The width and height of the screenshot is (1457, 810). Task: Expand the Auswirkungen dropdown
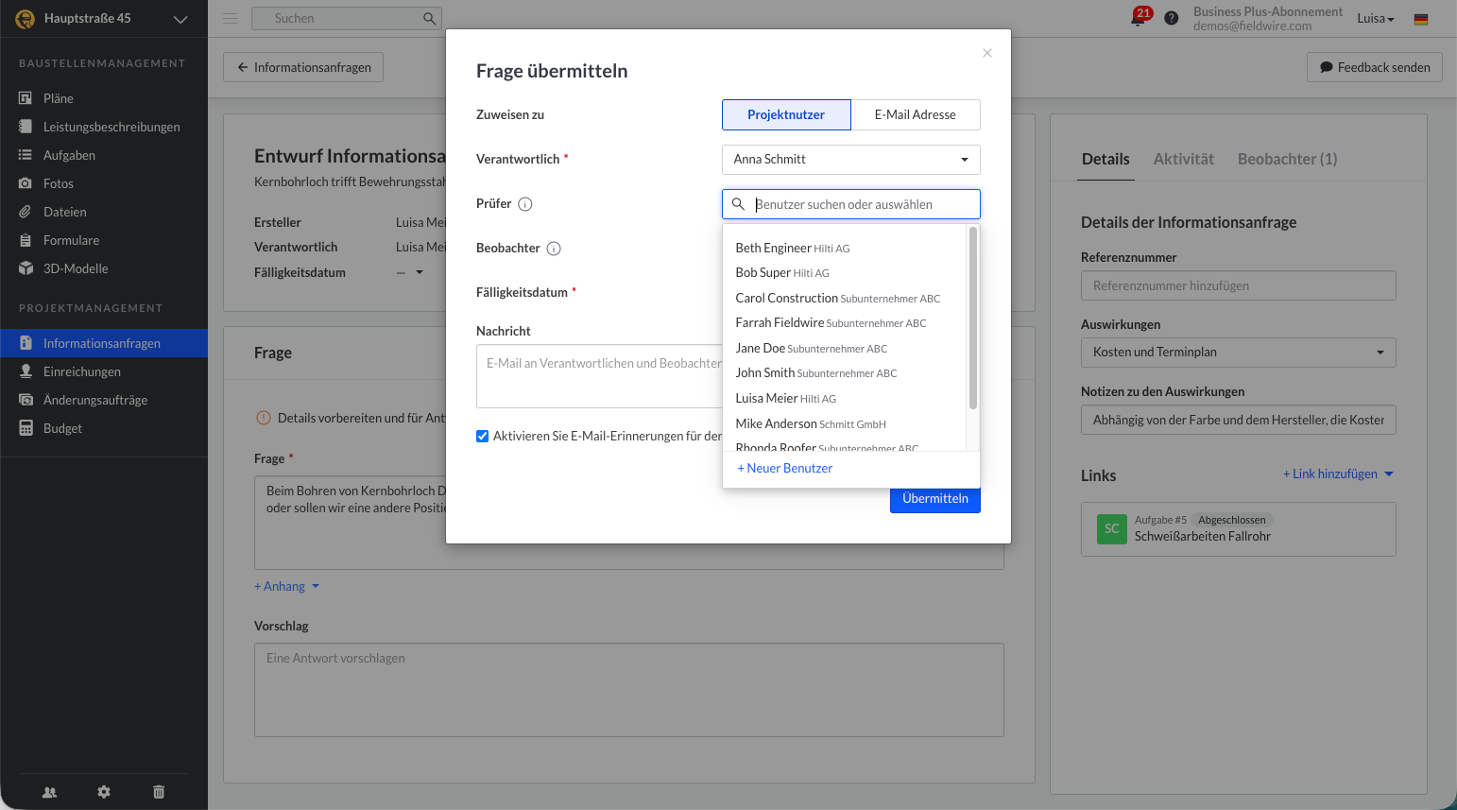1238,353
